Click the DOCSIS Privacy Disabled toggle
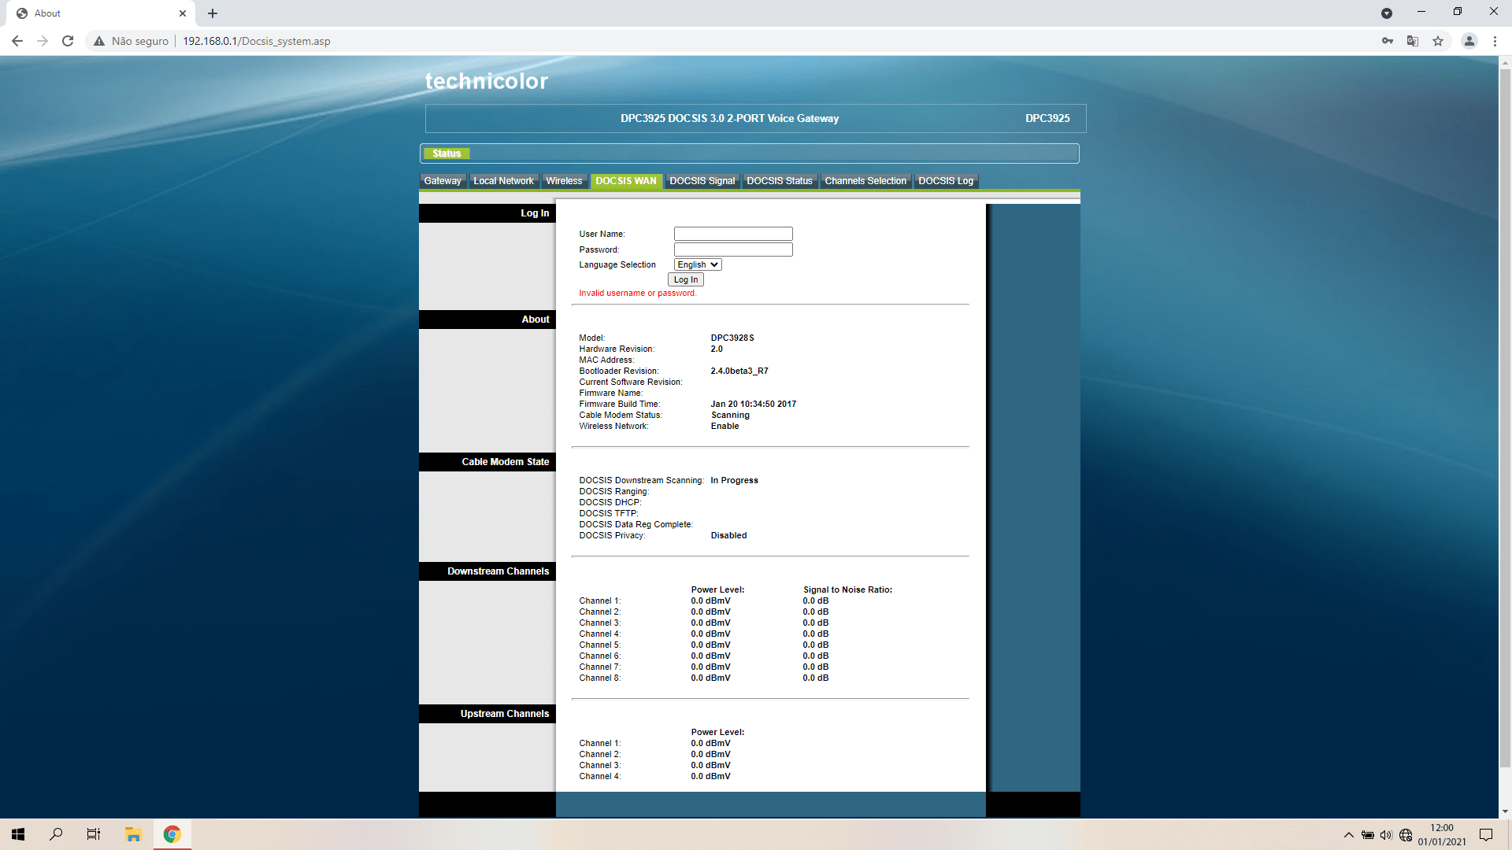 728,535
